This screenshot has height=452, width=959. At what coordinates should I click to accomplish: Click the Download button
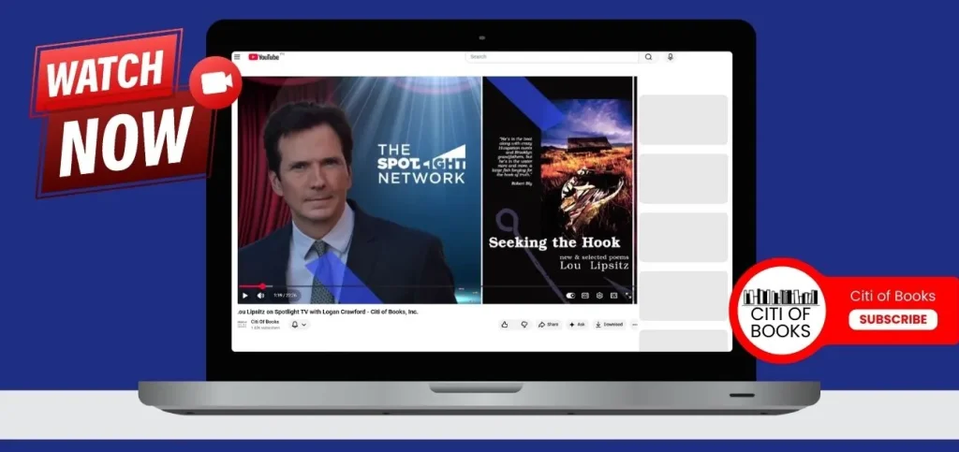click(x=610, y=325)
